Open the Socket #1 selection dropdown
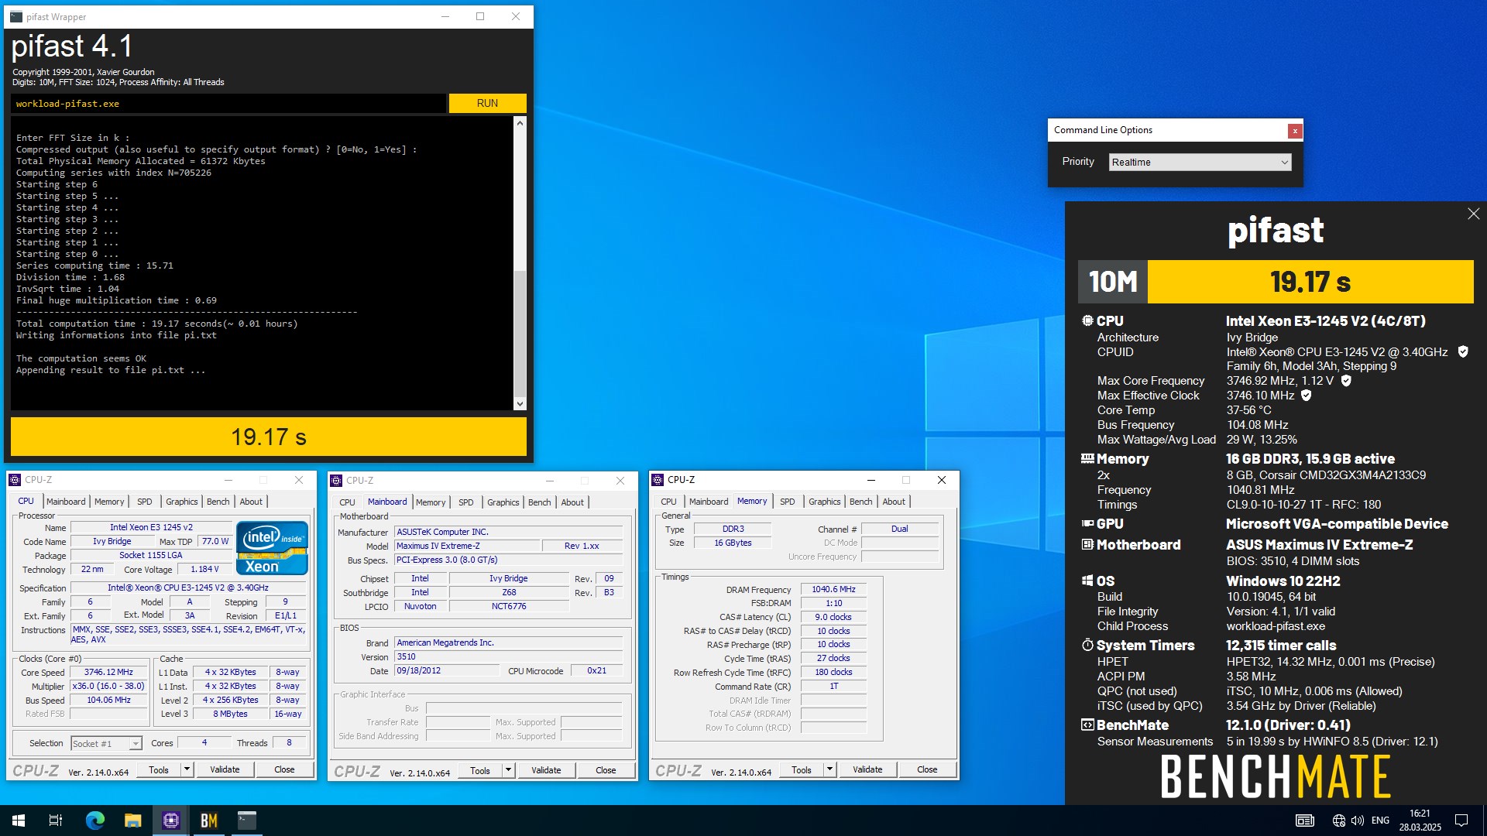This screenshot has height=836, width=1487. pyautogui.click(x=106, y=743)
